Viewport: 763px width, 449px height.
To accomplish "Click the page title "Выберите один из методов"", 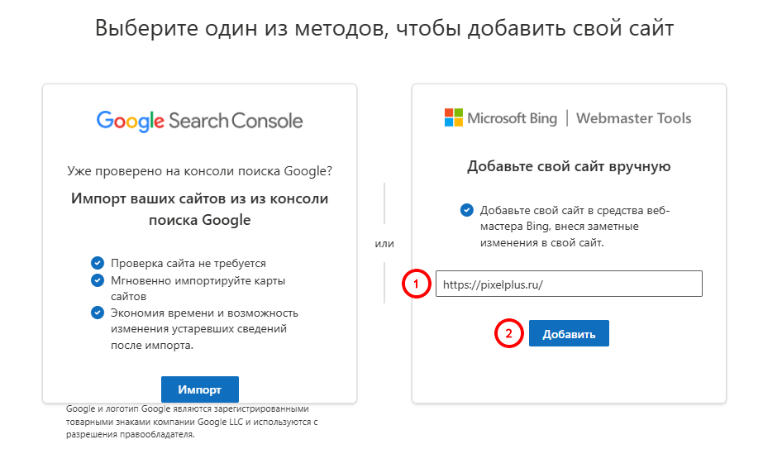I will point(384,28).
